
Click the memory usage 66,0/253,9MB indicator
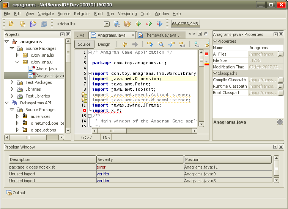tap(185, 24)
